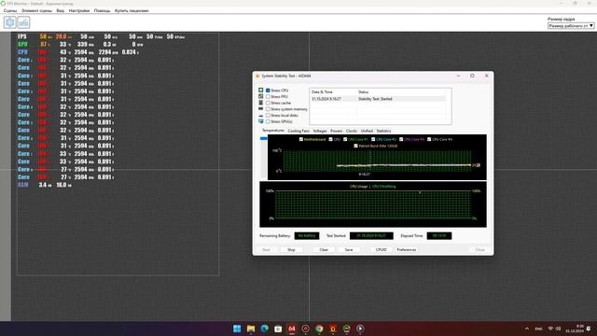Click the Elapsed Time value field

439,236
